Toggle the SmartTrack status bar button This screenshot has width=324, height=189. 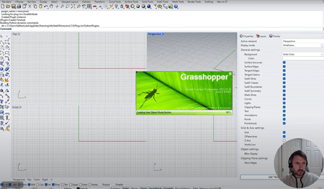(x=155, y=188)
